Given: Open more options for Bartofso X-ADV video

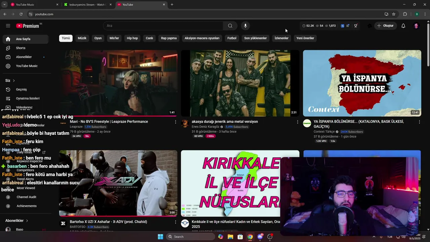Looking at the screenshot, I should 175,222.
